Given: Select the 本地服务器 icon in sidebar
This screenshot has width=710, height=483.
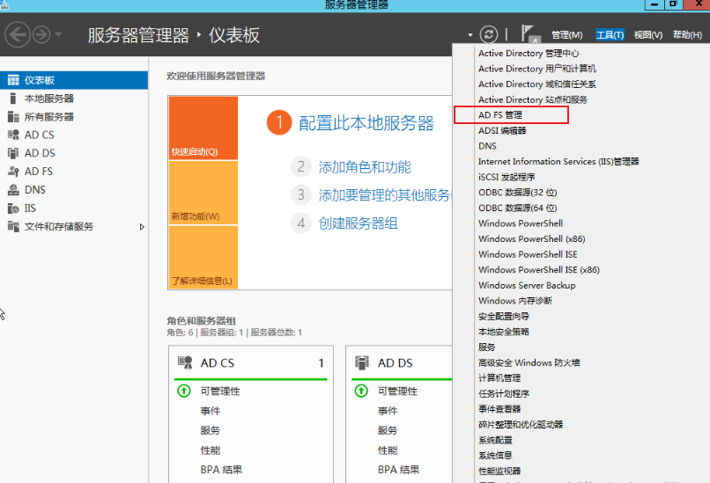Looking at the screenshot, I should [13, 99].
